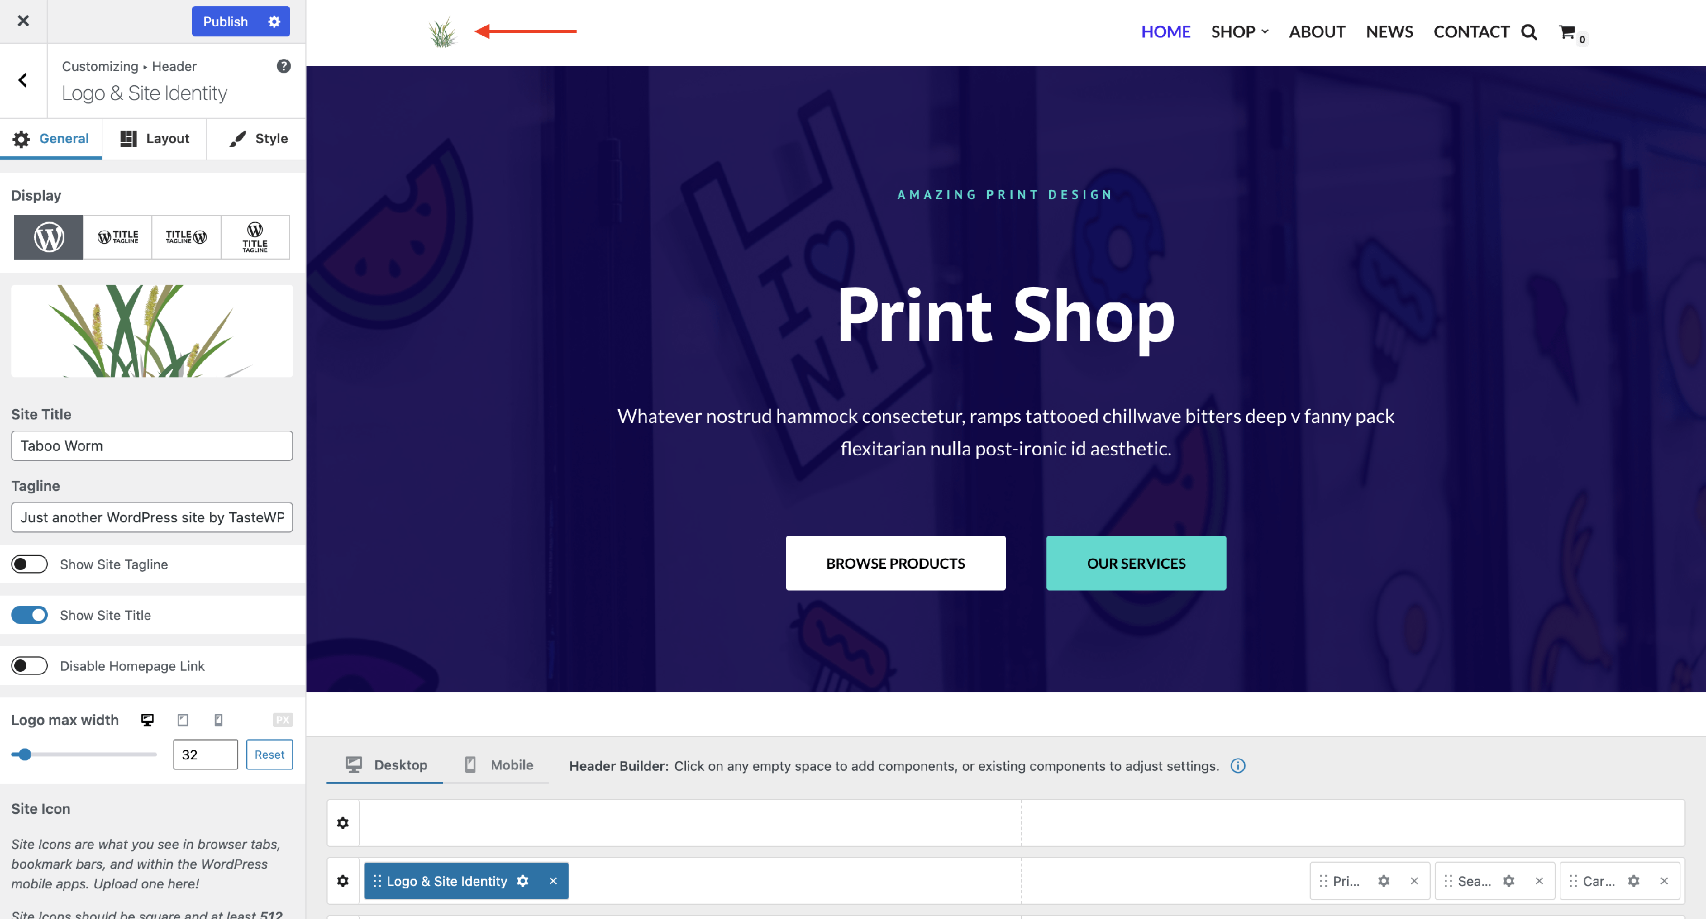
Task: Click the Header Builder info icon
Action: 1238,766
